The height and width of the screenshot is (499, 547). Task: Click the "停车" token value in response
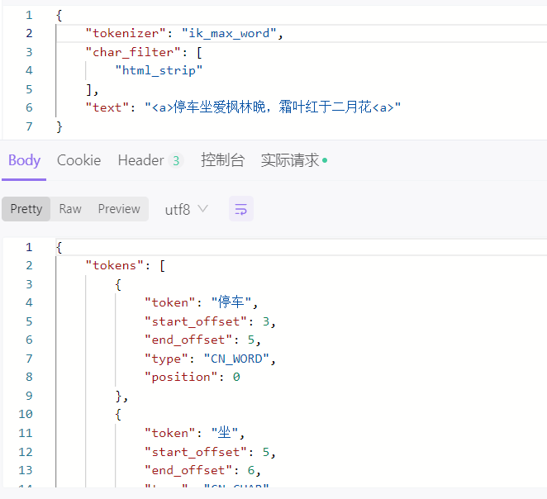pyautogui.click(x=235, y=302)
